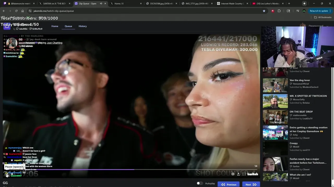Click the VansamaOfficial channel name

point(301,84)
